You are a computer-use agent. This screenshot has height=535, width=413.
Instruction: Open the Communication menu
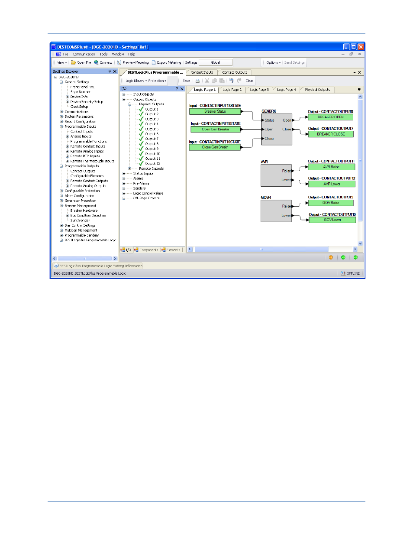click(x=84, y=54)
